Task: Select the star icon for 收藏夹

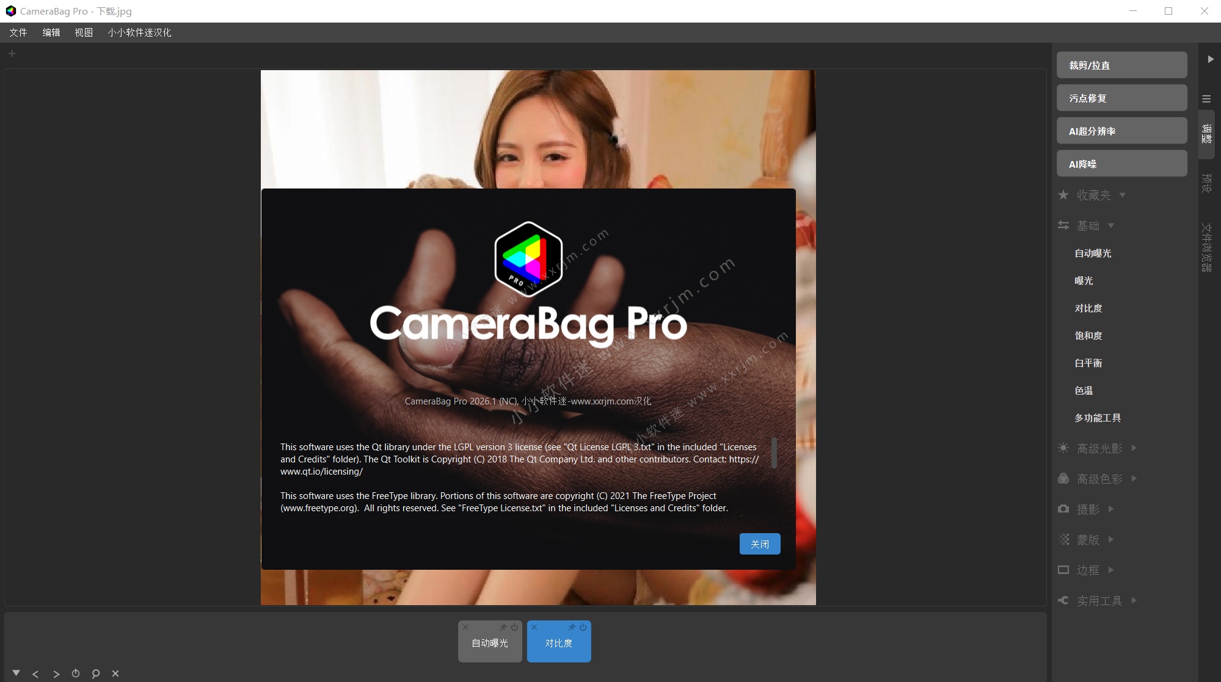Action: tap(1064, 195)
